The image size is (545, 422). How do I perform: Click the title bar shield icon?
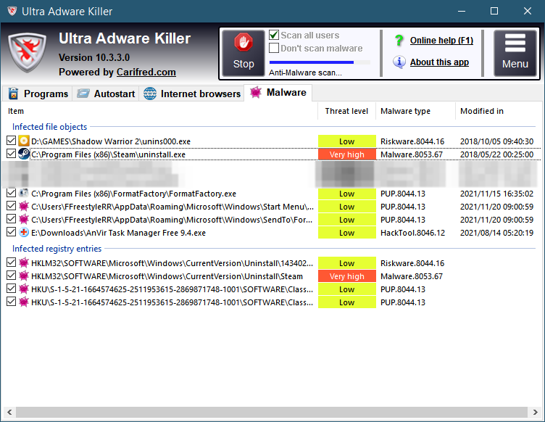click(x=12, y=11)
